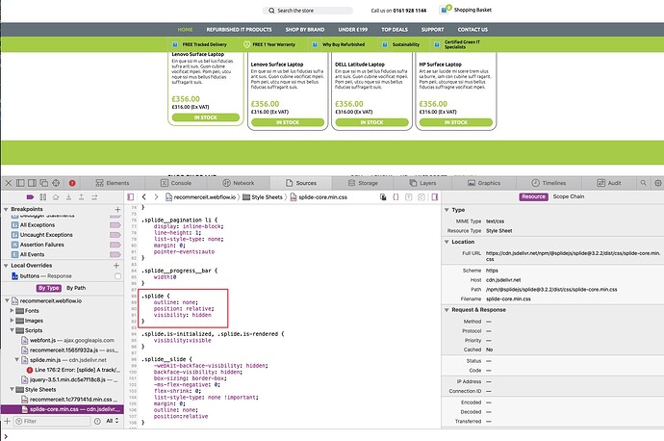The image size is (664, 441).
Task: Toggle Assertion Failures breakpoint marker
Action: point(115,245)
